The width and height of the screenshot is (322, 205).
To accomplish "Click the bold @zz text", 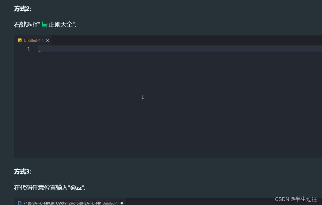I will coord(76,188).
